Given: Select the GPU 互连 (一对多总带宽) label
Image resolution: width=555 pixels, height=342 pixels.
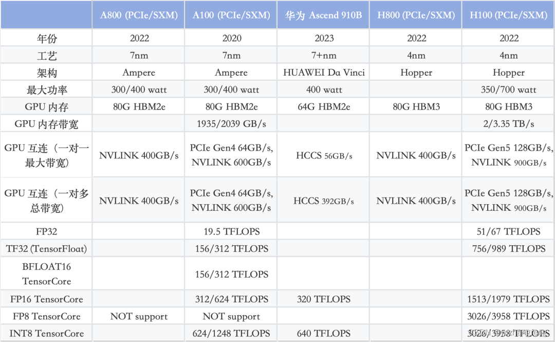Looking at the screenshot, I should 47,201.
